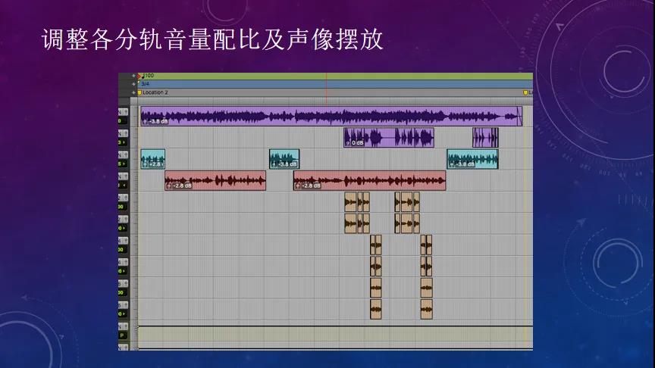The image size is (655, 368).
Task: Select the tempo 100 marker
Action: (148, 76)
